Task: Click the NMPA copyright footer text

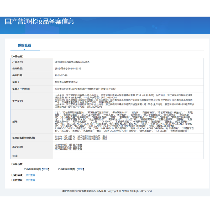Action: (107, 191)
